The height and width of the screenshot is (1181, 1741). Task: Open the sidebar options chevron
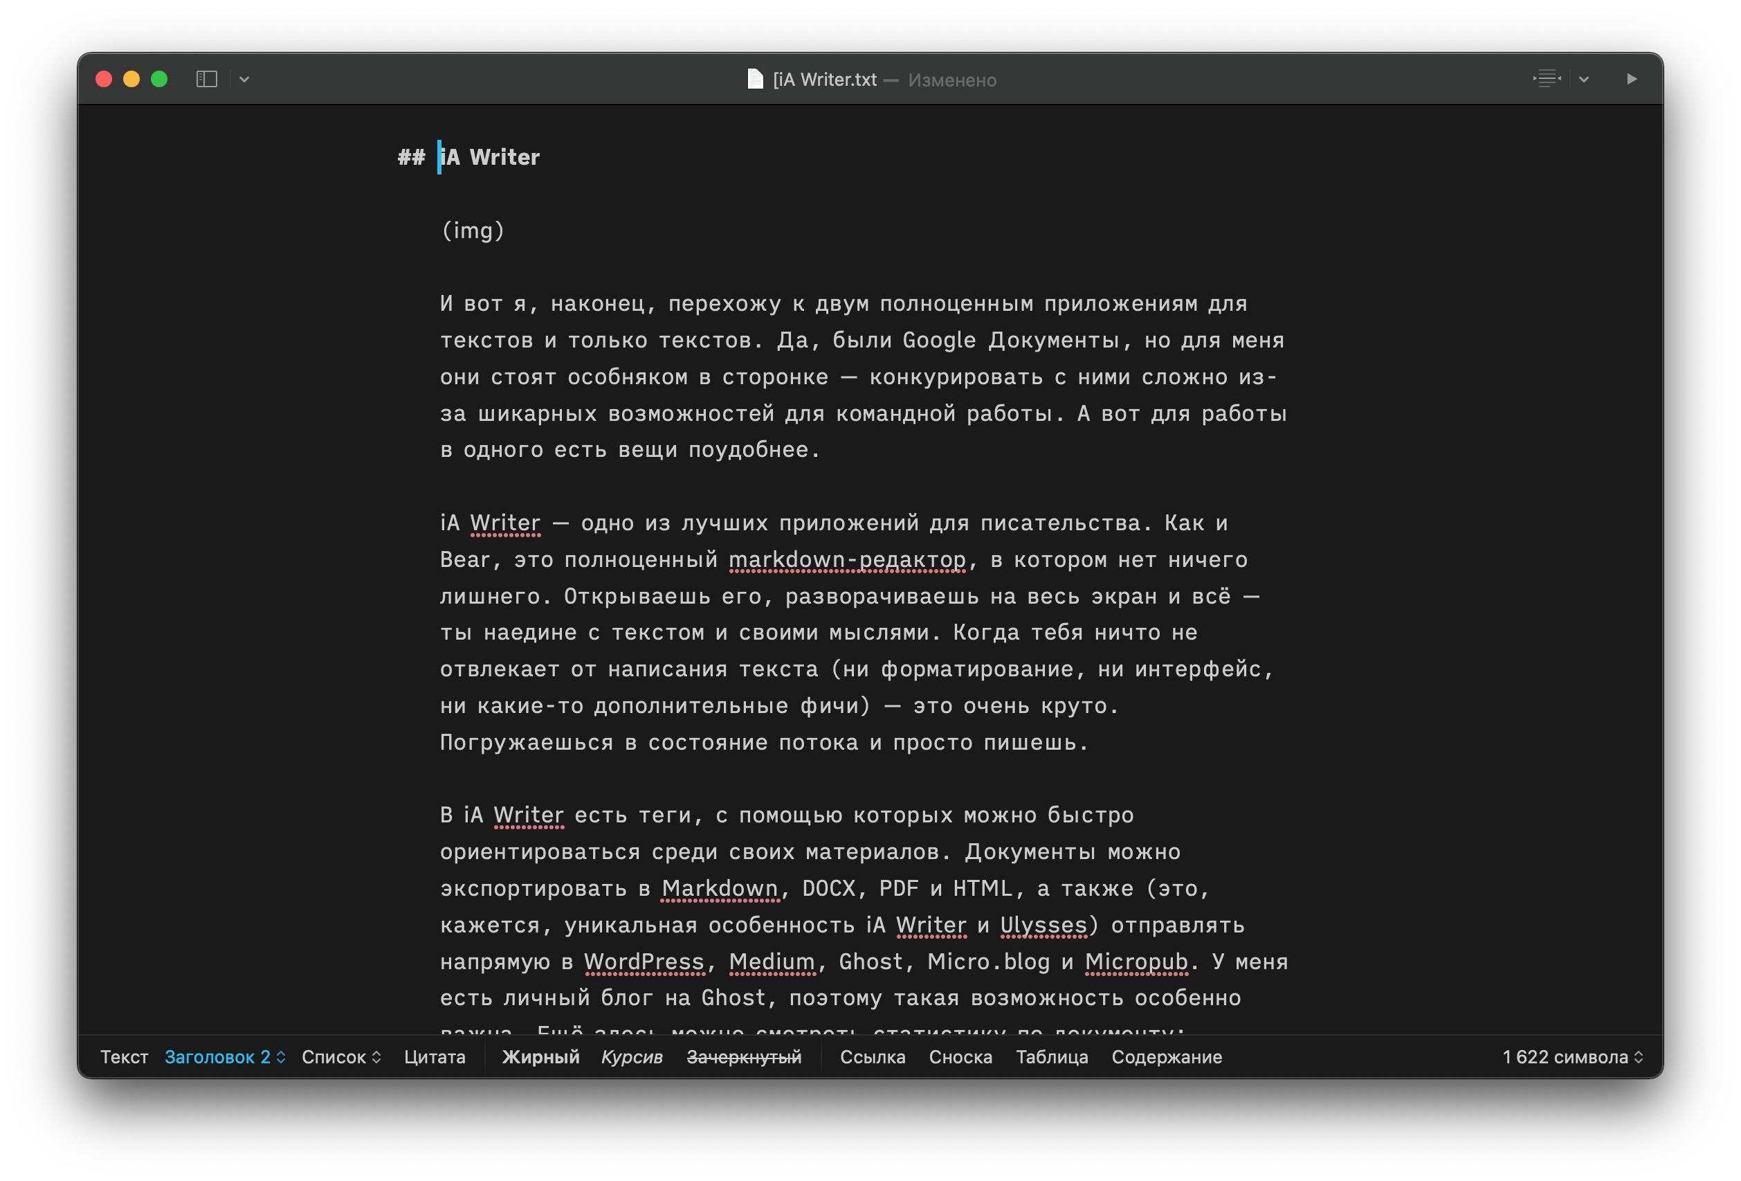(244, 79)
